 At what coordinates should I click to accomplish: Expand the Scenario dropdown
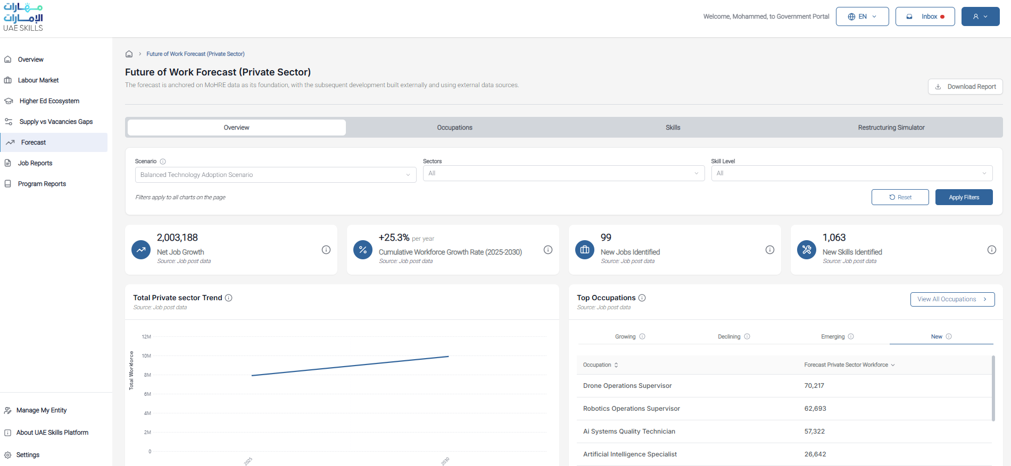[276, 175]
